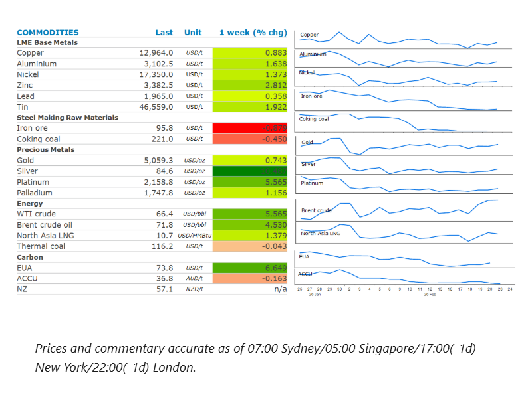Click the EUA row name

tap(25, 268)
